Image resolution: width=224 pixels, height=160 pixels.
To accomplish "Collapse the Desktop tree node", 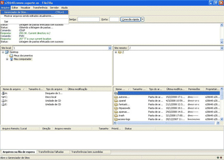I will tap(3, 52).
